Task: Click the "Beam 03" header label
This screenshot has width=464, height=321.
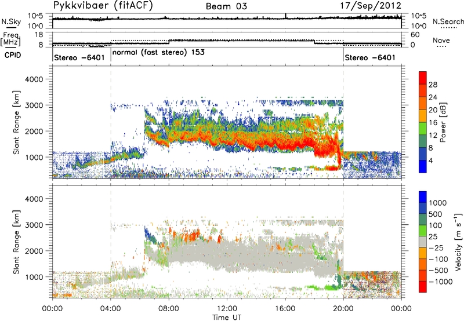Action: click(226, 6)
